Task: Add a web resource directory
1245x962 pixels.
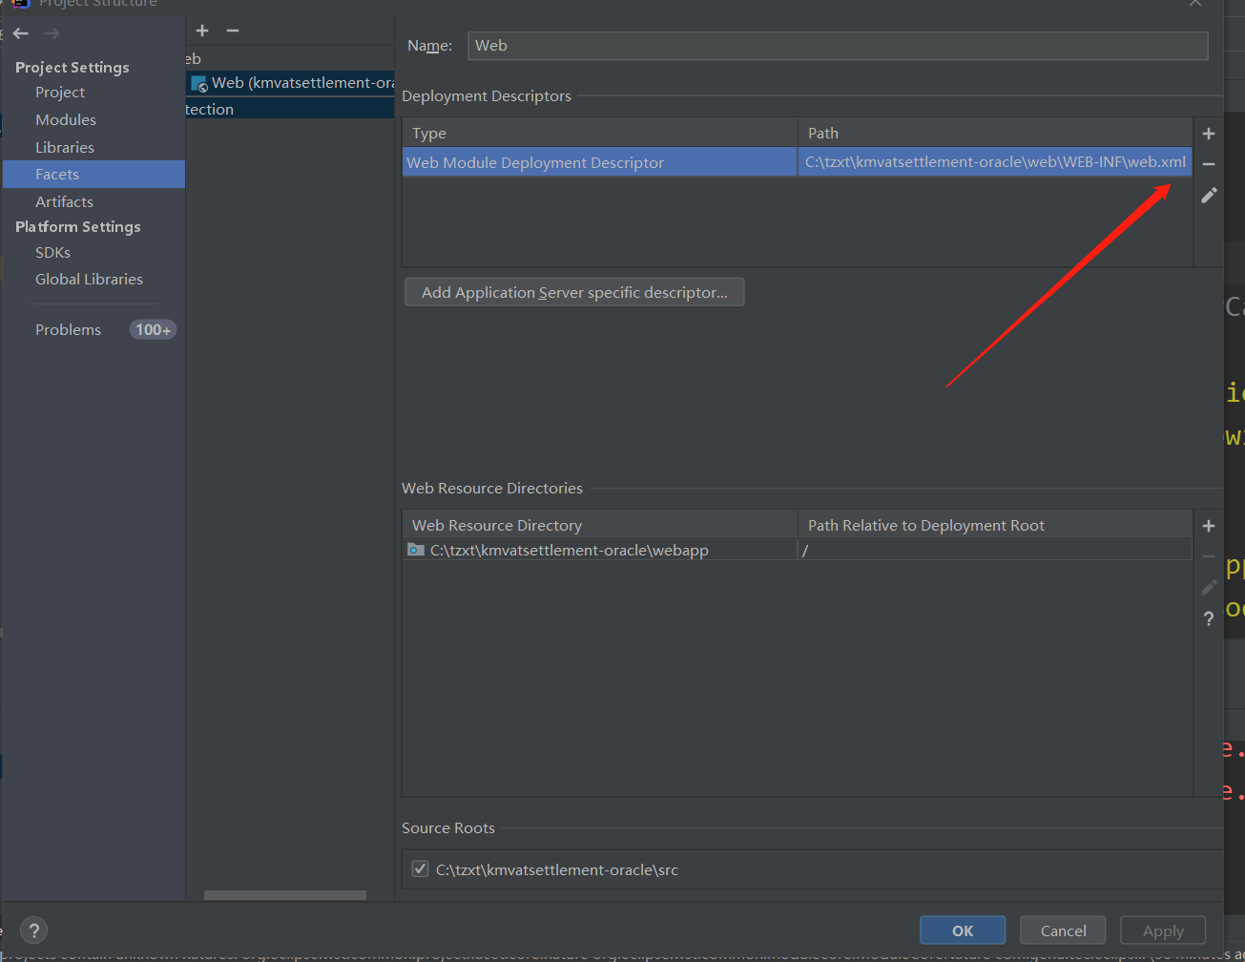Action: [x=1209, y=526]
